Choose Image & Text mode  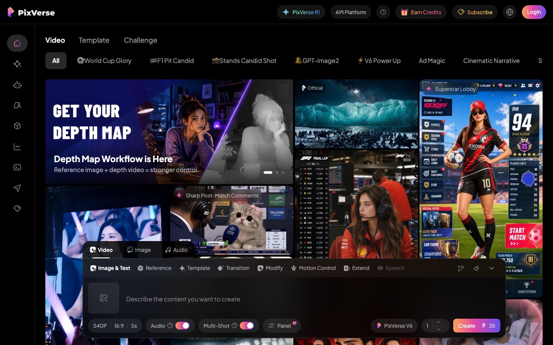click(110, 268)
